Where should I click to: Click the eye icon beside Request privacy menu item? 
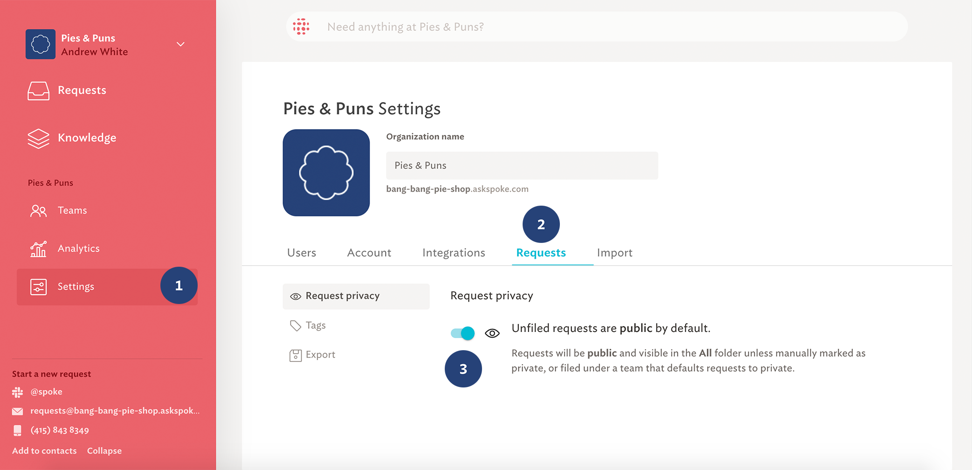coord(296,297)
